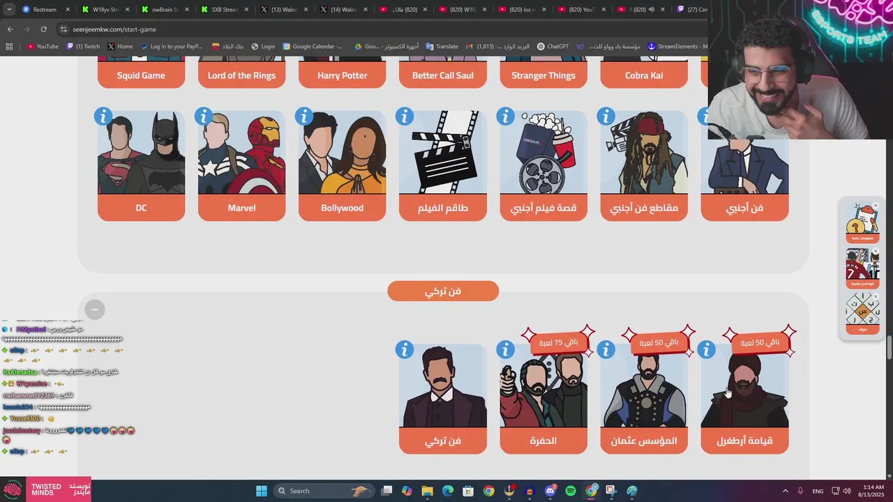Click the page vertical scrollbar thumb

click(x=889, y=348)
